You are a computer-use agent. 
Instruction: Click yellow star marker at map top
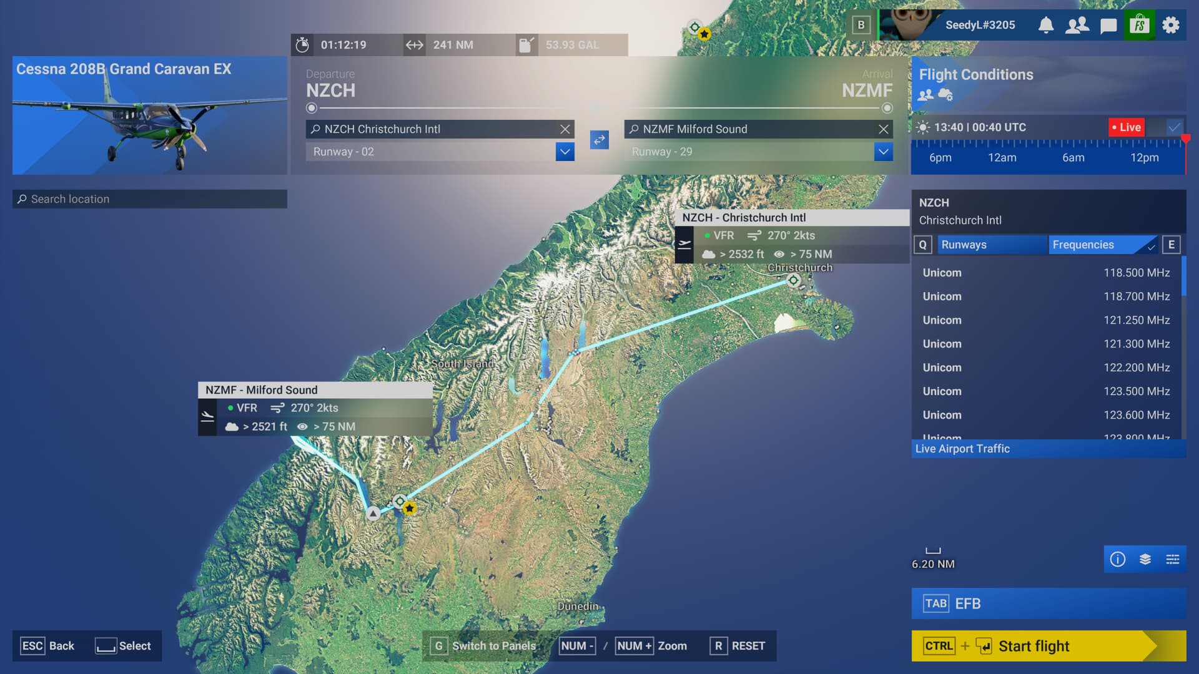pos(704,34)
